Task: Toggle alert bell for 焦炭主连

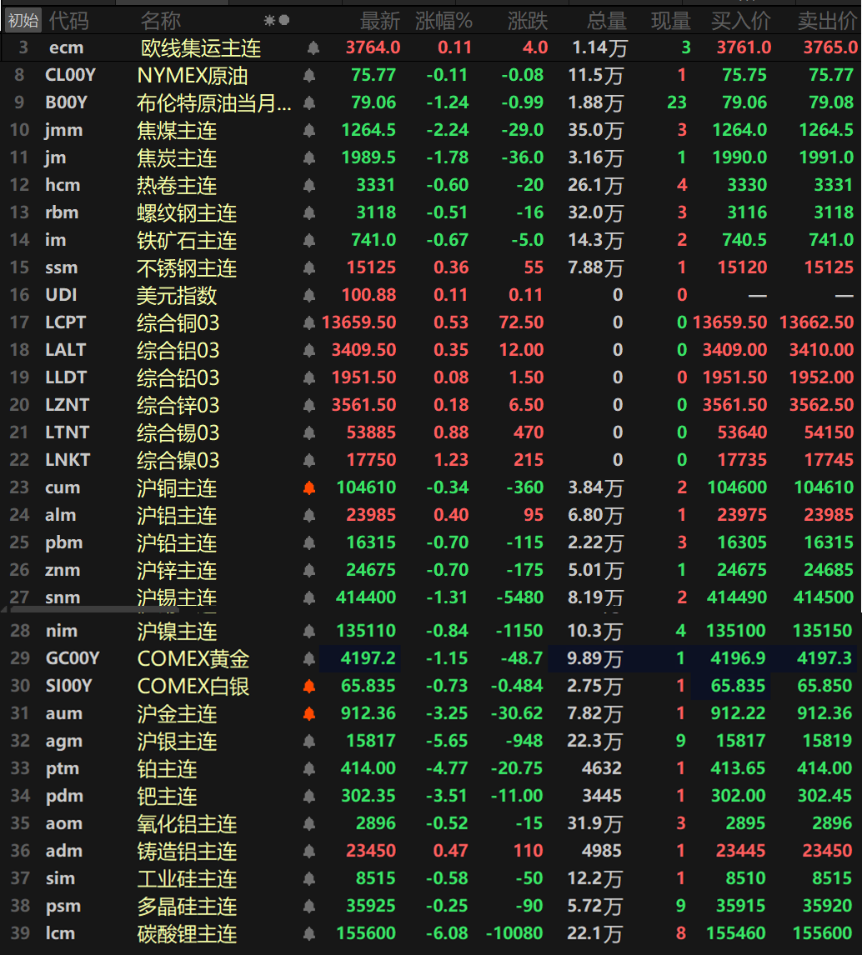Action: (309, 157)
